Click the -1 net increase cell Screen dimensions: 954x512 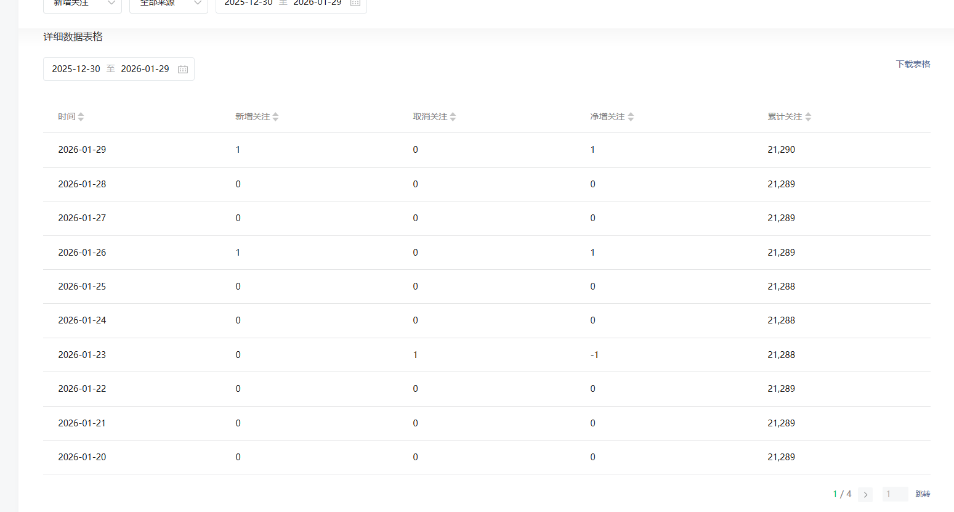tap(594, 355)
